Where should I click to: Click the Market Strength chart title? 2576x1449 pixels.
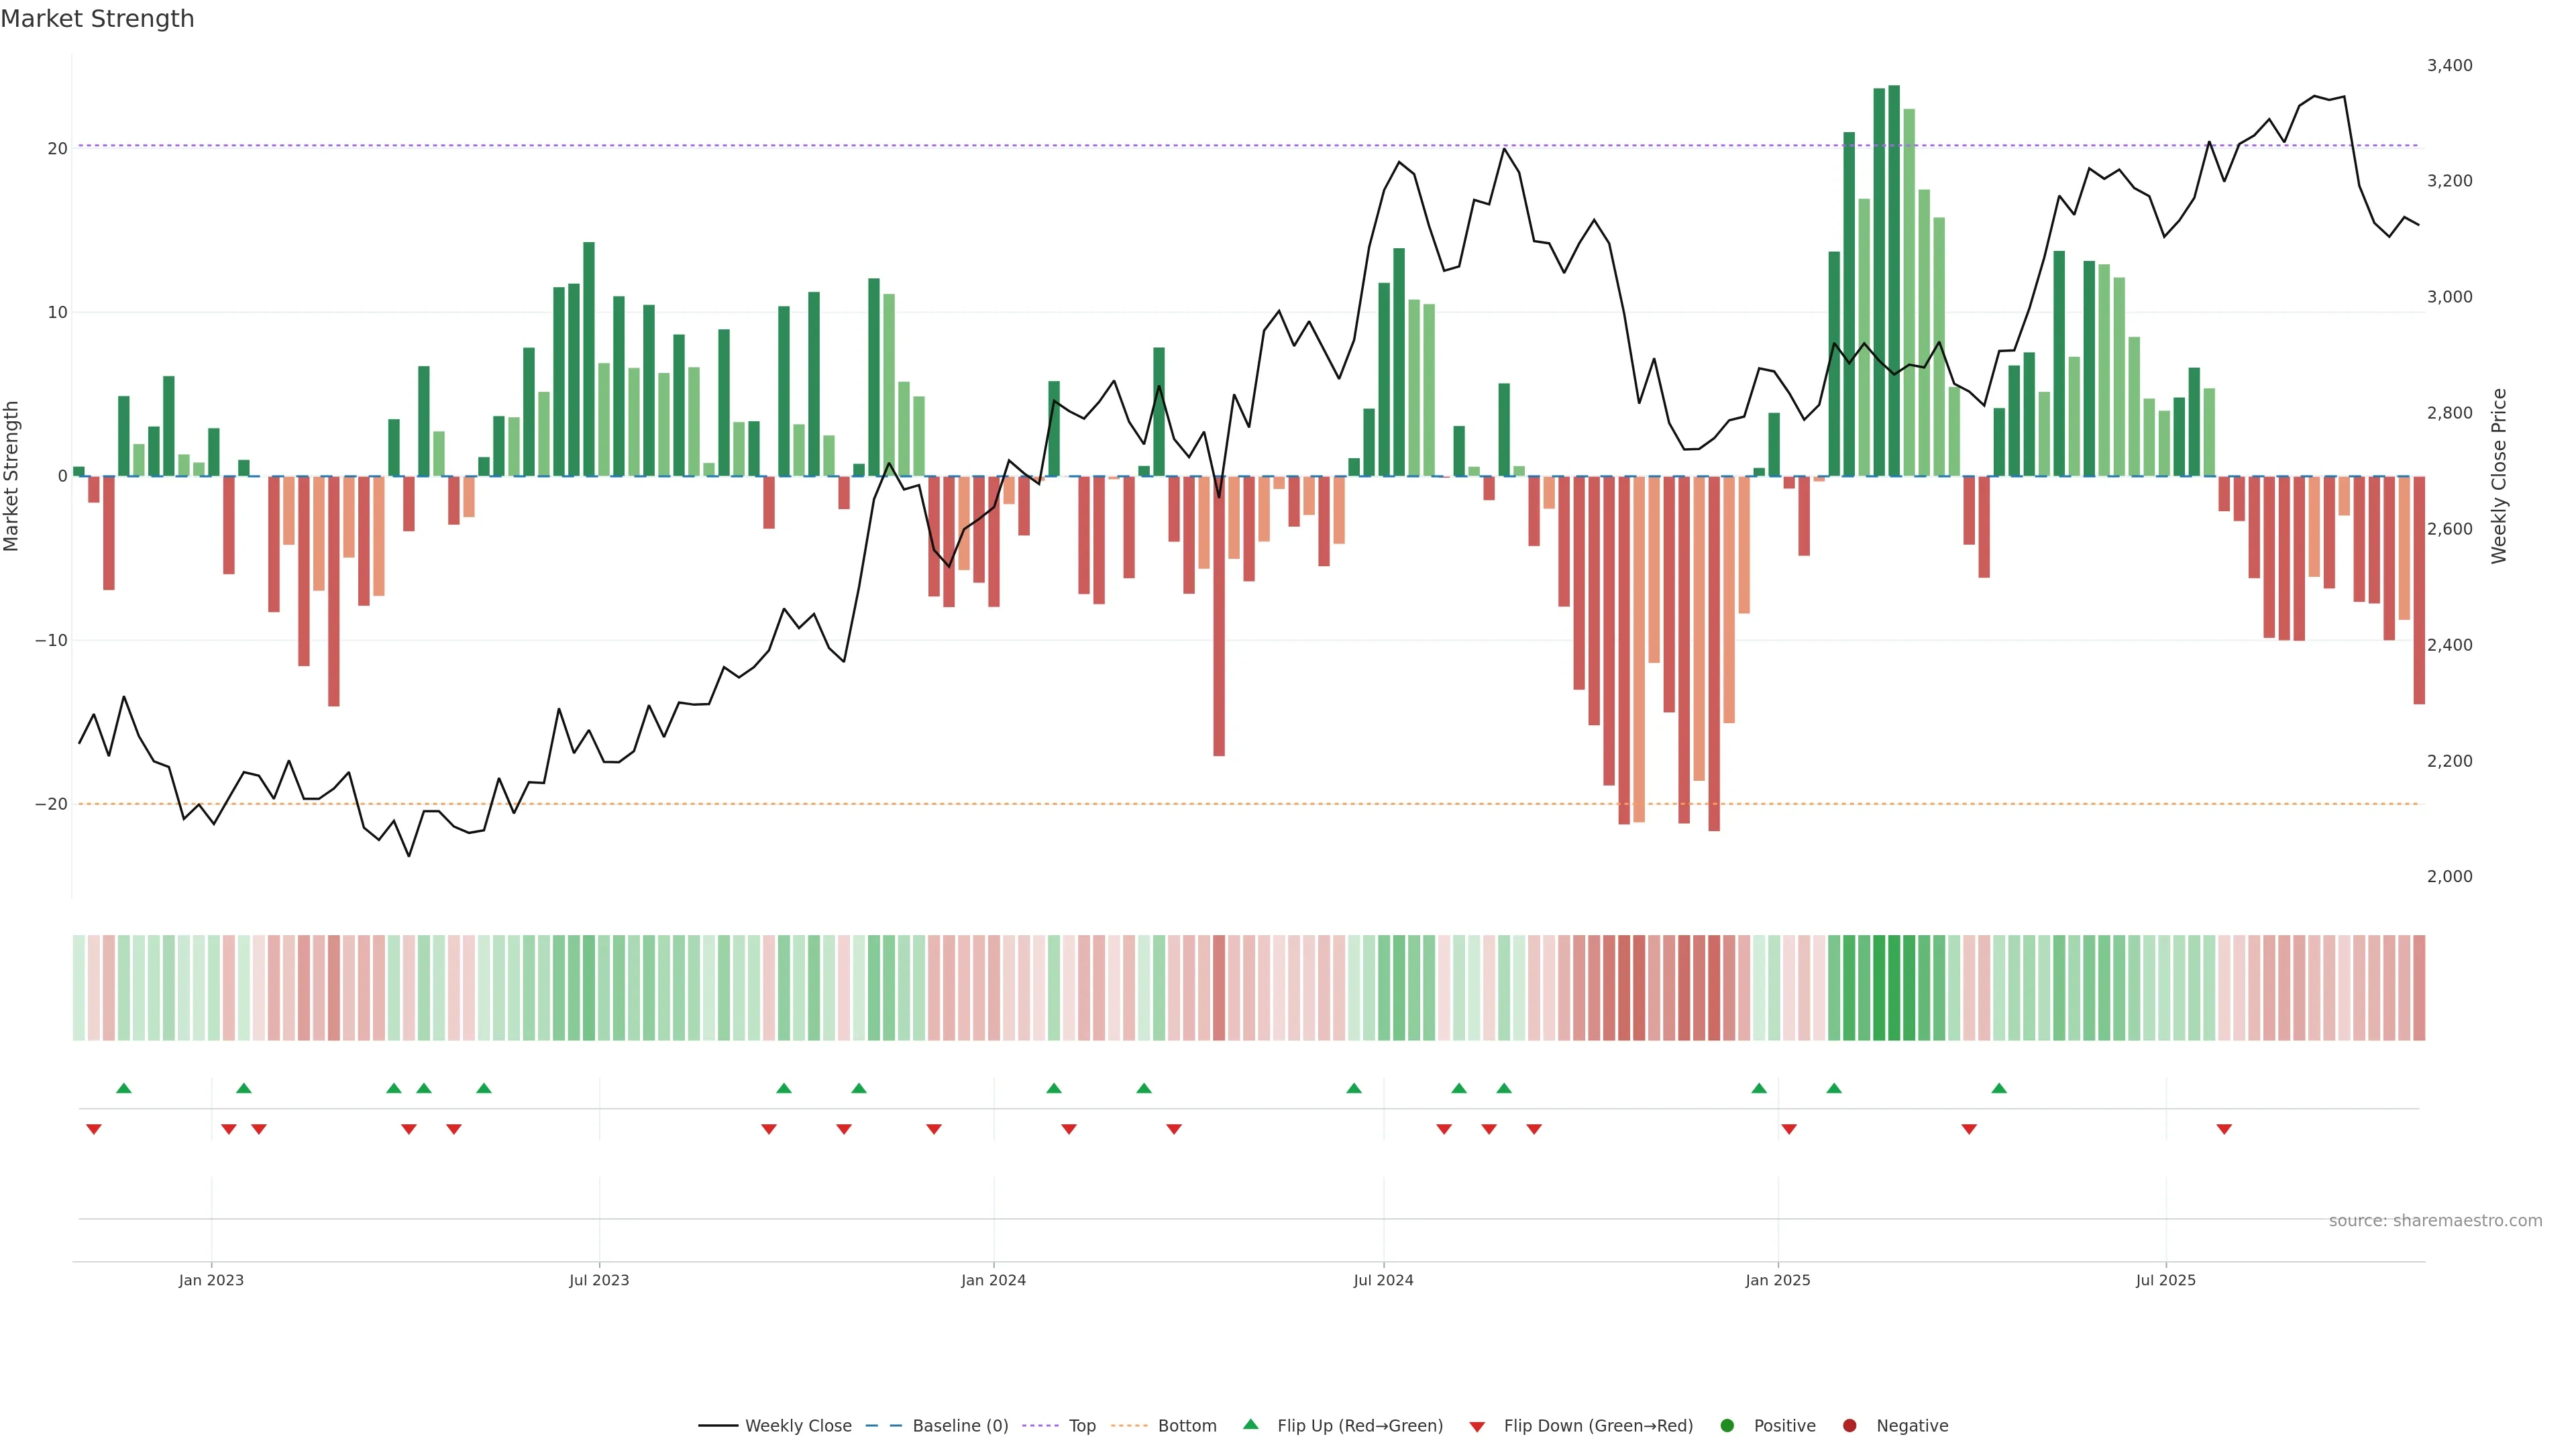point(97,19)
